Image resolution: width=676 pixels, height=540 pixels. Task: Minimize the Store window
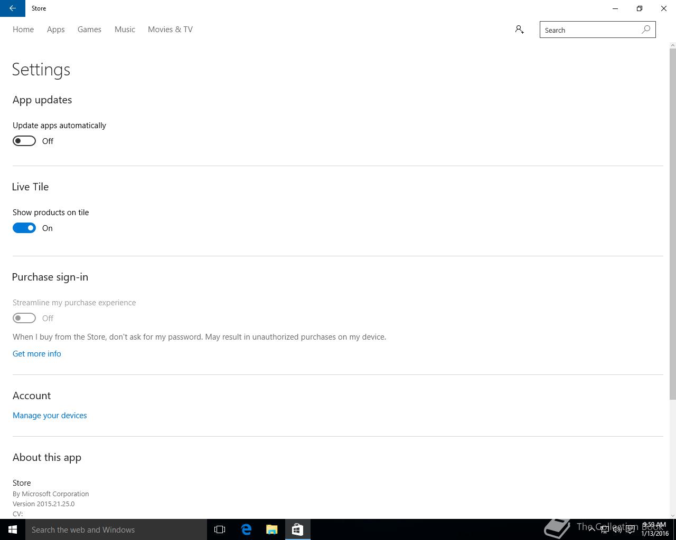coord(615,8)
